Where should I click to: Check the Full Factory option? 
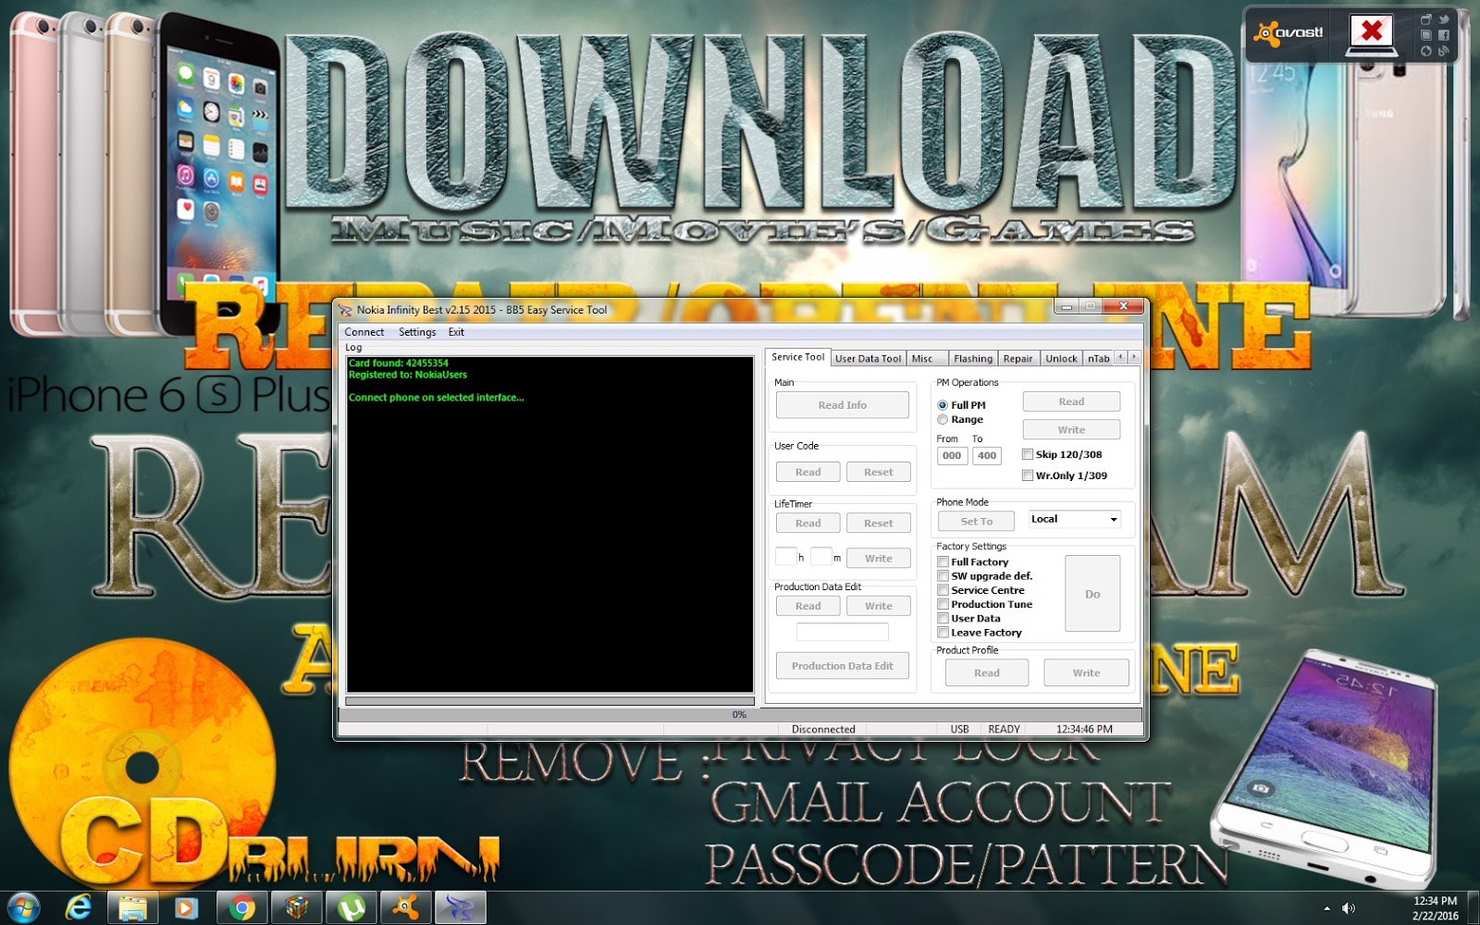[943, 561]
